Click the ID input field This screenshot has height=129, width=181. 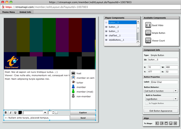tap(163, 60)
